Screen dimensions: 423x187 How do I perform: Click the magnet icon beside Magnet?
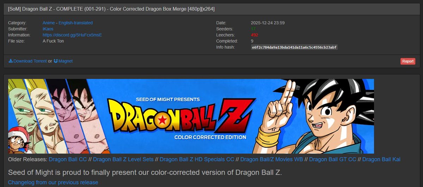tap(56, 61)
